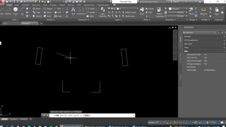Image resolution: width=226 pixels, height=127 pixels.
Task: Expand the Draw panel dropdown
Action: coord(15,20)
